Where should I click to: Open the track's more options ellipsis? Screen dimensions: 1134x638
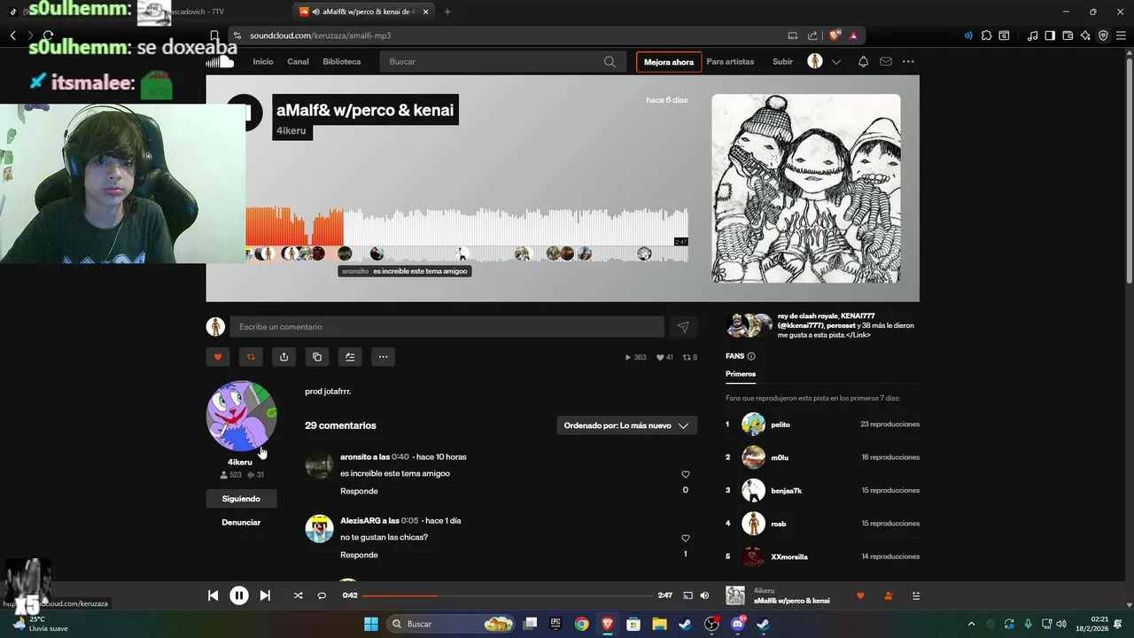coord(383,357)
